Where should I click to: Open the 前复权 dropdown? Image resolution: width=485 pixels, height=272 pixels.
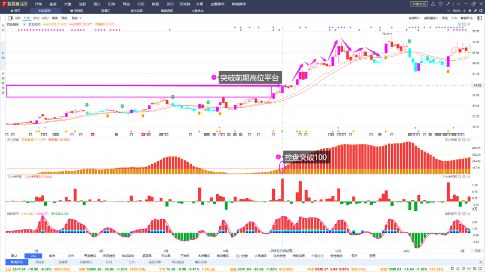(x=414, y=18)
